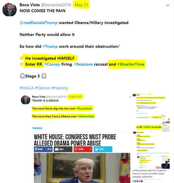Click the Facebook Share button in article
The image size is (174, 183).
43,149
